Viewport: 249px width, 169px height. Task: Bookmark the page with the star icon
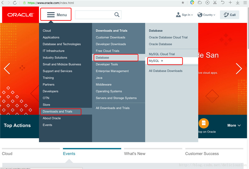pos(183,2)
